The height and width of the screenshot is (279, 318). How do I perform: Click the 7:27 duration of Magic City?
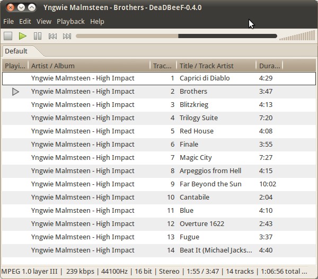pyautogui.click(x=266, y=158)
